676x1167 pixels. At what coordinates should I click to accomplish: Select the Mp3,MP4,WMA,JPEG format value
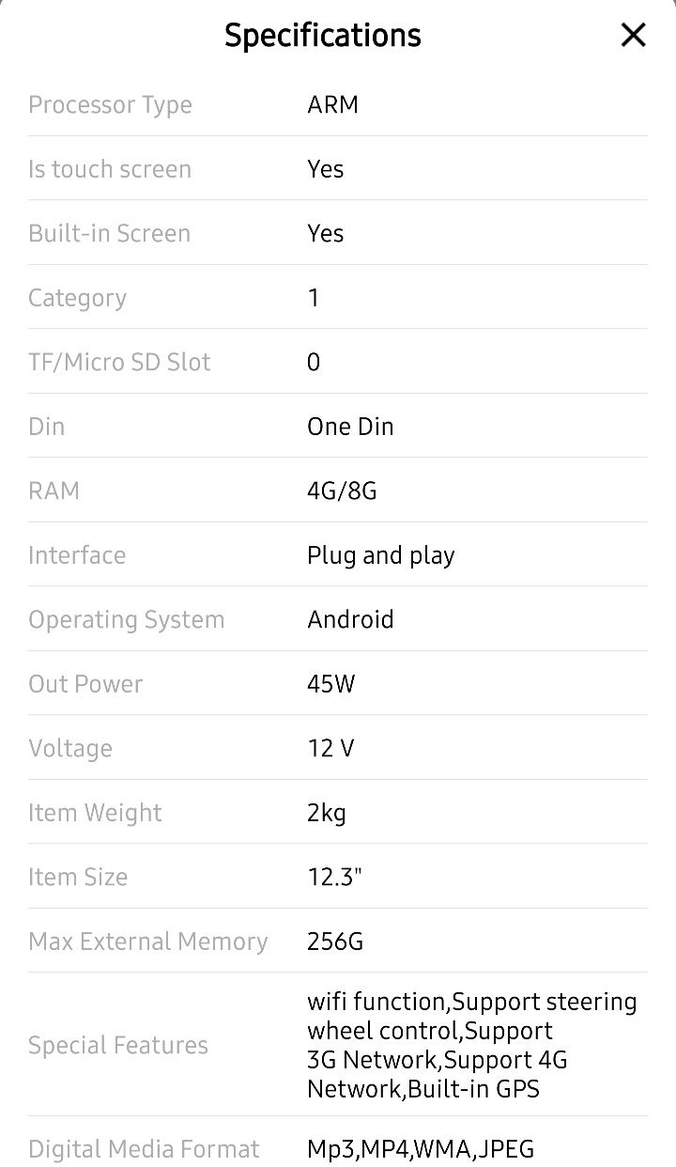pos(421,1148)
